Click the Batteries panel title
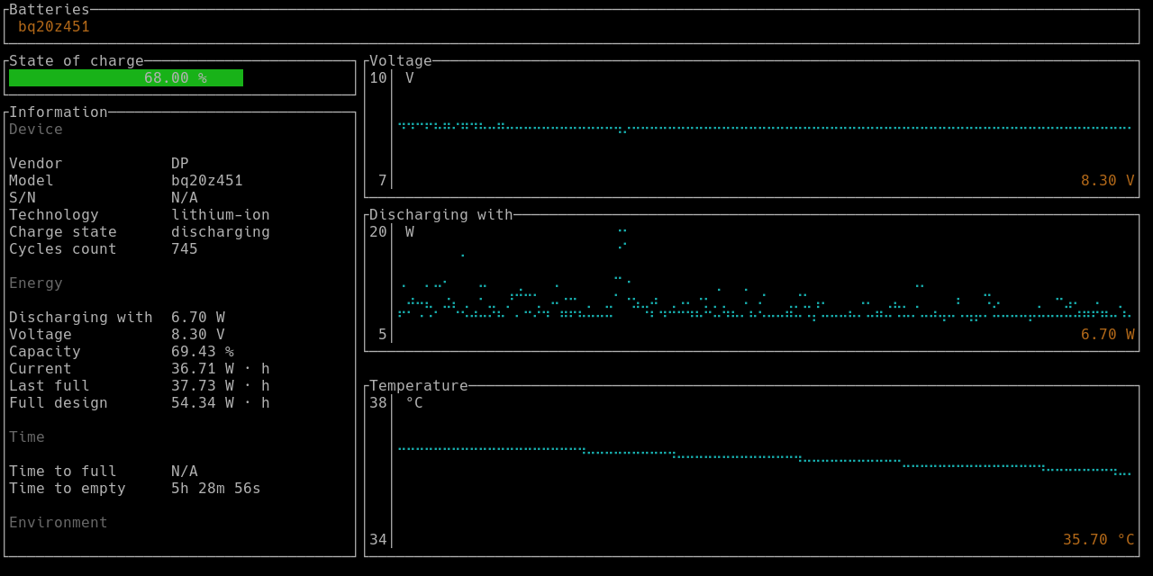Image resolution: width=1153 pixels, height=576 pixels. [50, 10]
